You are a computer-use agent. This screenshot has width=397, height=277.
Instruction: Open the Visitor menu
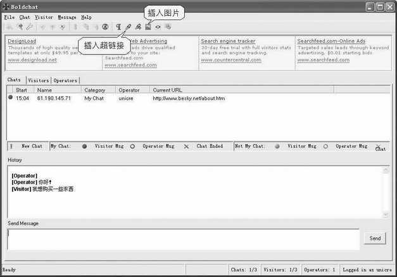(44, 17)
